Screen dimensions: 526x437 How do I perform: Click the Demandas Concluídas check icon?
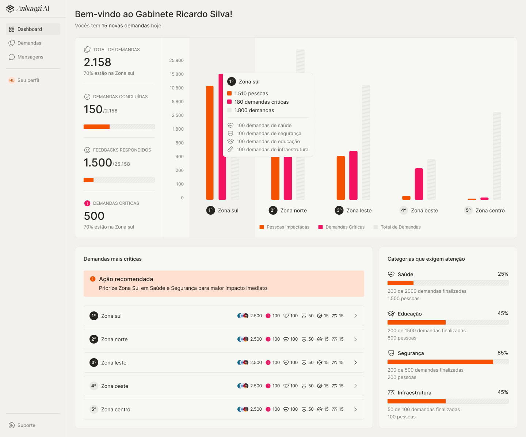(87, 97)
